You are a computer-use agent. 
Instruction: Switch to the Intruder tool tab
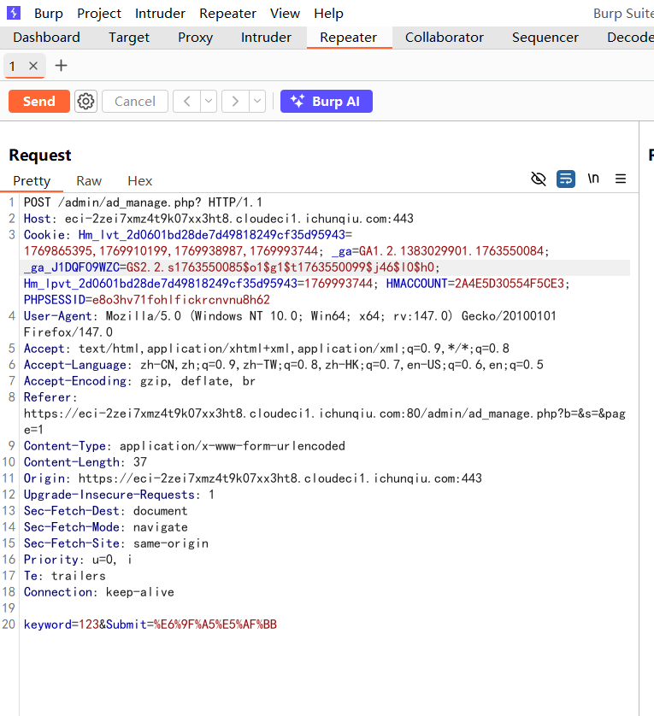pyautogui.click(x=266, y=38)
